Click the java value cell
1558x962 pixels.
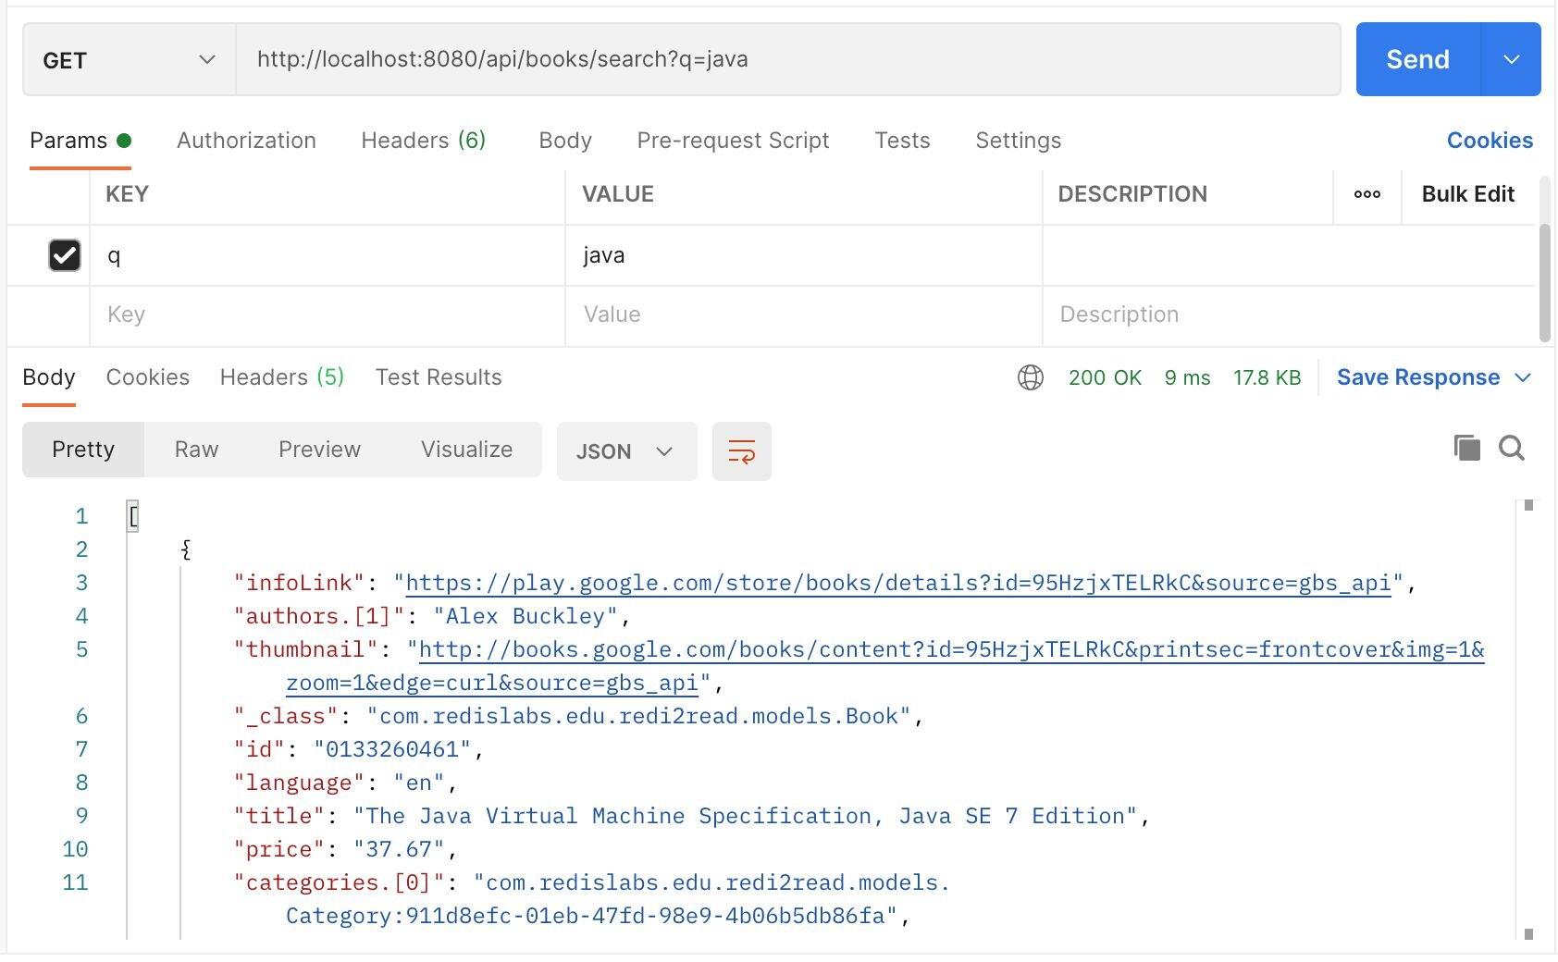click(x=803, y=255)
